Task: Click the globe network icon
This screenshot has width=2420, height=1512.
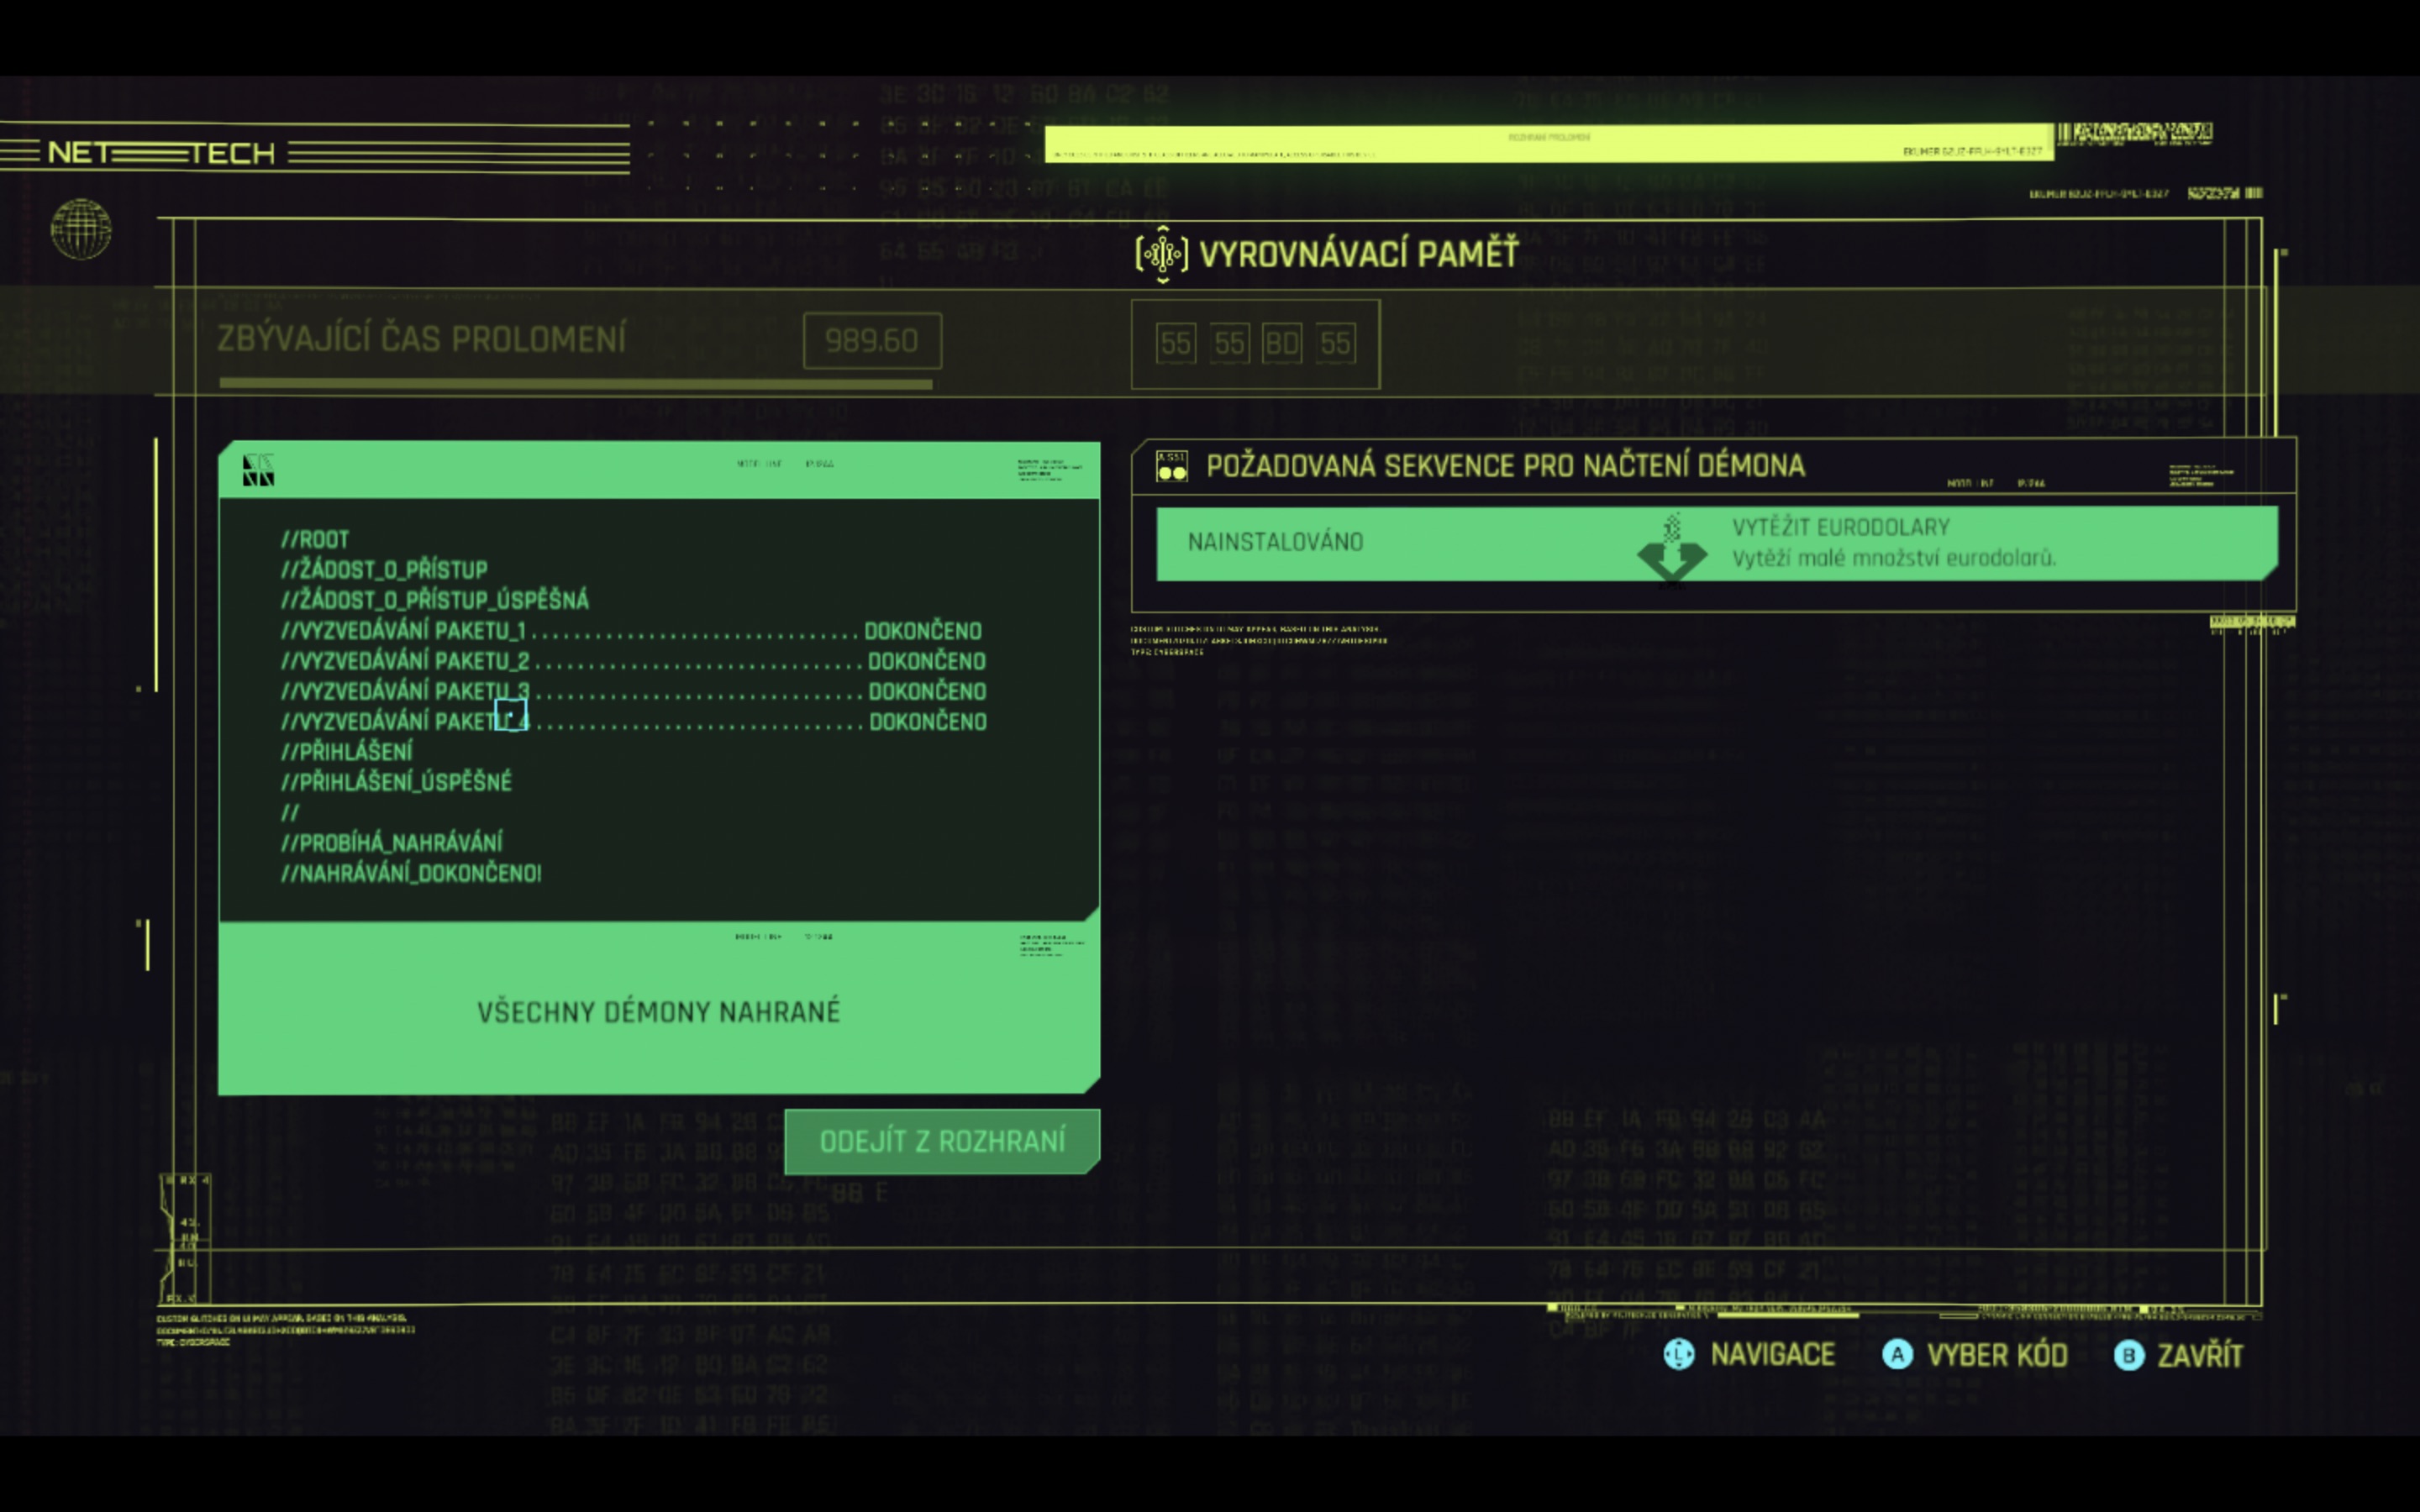Action: [81, 229]
